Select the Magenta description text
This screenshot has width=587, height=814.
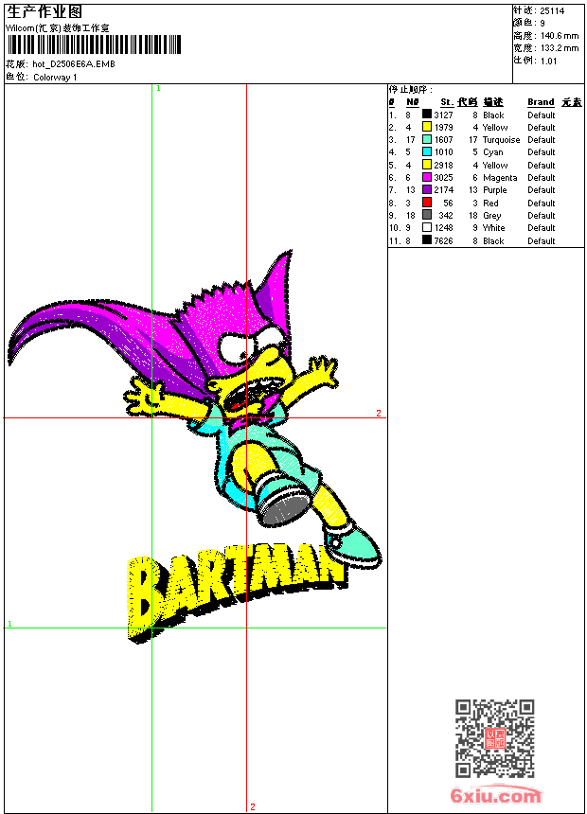coord(500,178)
